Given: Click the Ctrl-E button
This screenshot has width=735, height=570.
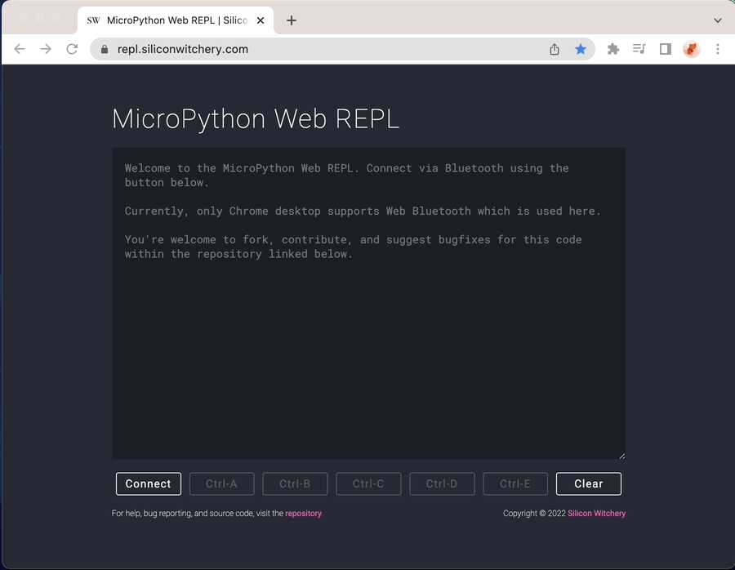Looking at the screenshot, I should [x=515, y=483].
